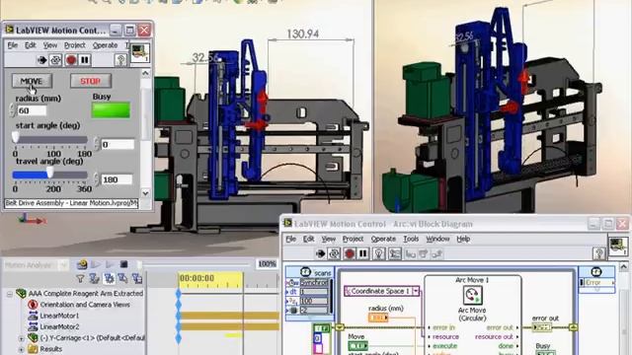Click the radius (mm) stepper arrows
The image size is (632, 355).
click(13, 110)
